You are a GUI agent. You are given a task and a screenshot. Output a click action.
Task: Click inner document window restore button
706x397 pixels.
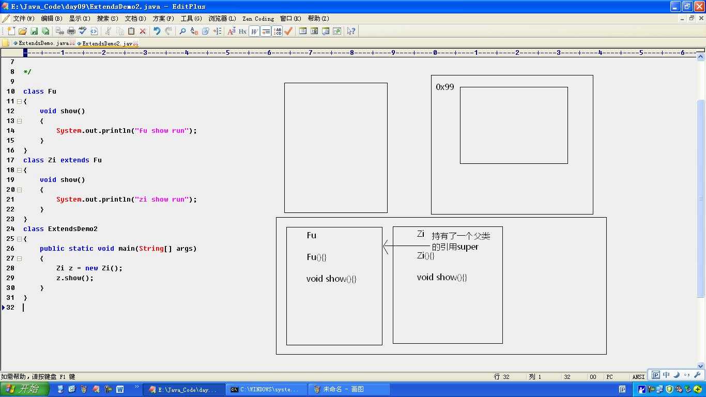point(692,18)
